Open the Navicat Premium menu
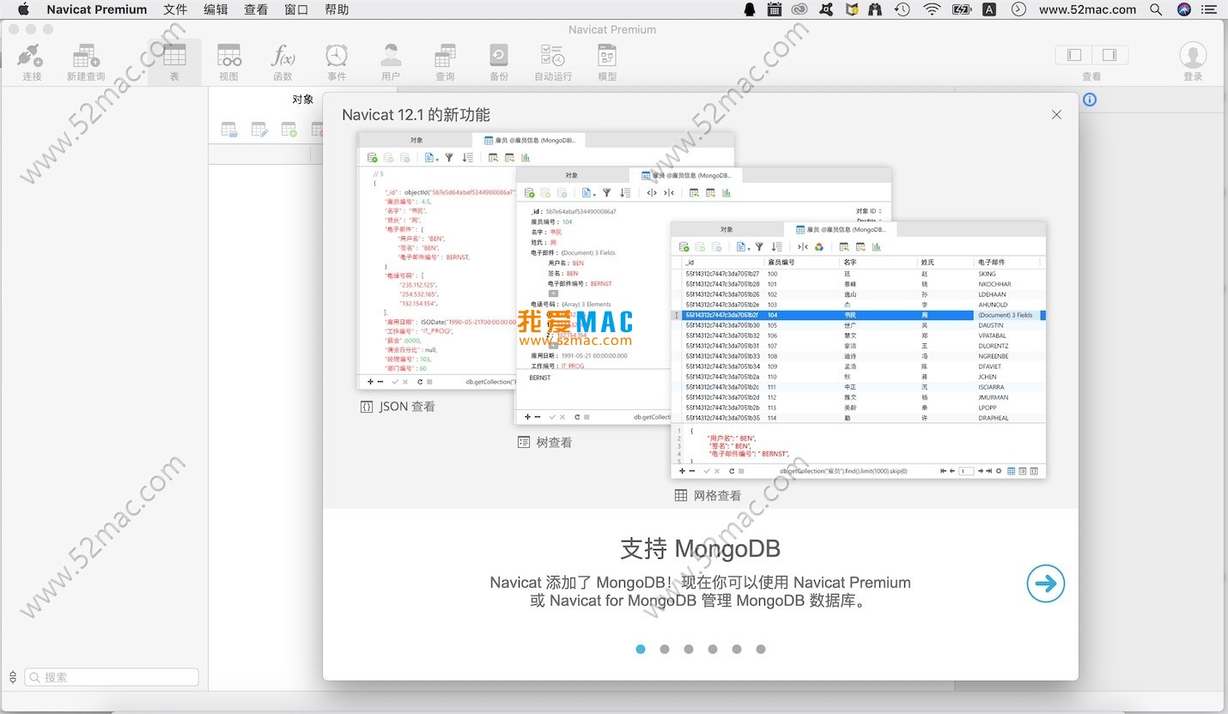Image resolution: width=1228 pixels, height=714 pixels. point(97,9)
